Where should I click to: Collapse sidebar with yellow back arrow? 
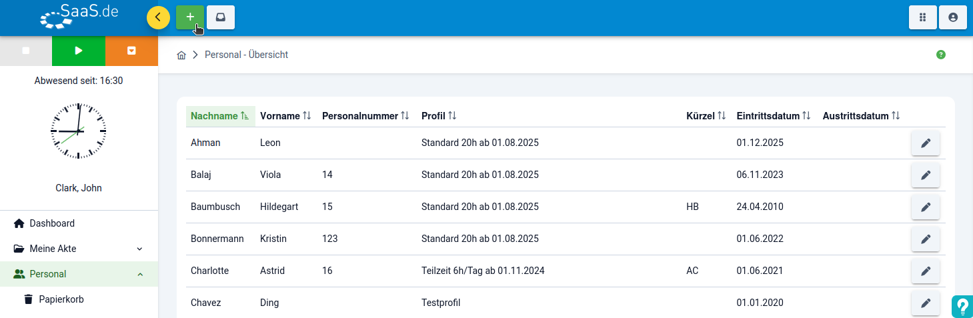158,17
